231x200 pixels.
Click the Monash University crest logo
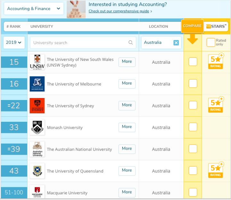[x=37, y=128]
